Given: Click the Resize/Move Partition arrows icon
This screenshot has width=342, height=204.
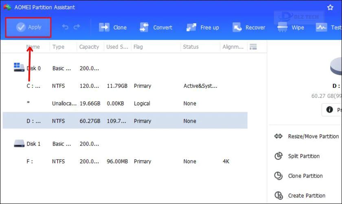Looking at the screenshot, I should pyautogui.click(x=278, y=136).
